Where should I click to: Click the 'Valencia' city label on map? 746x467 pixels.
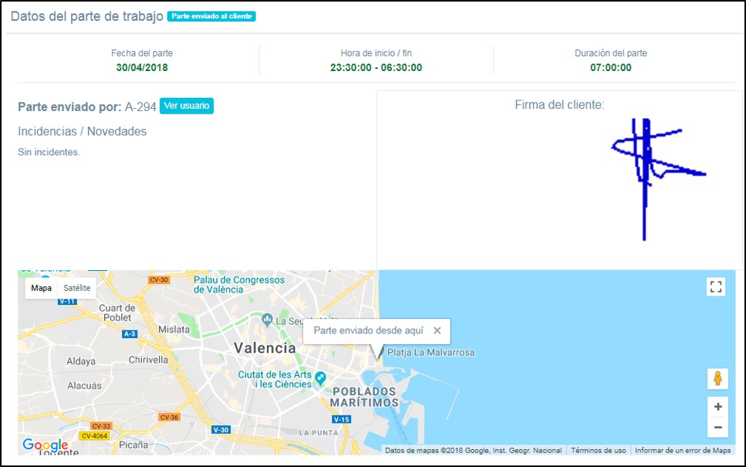point(265,348)
